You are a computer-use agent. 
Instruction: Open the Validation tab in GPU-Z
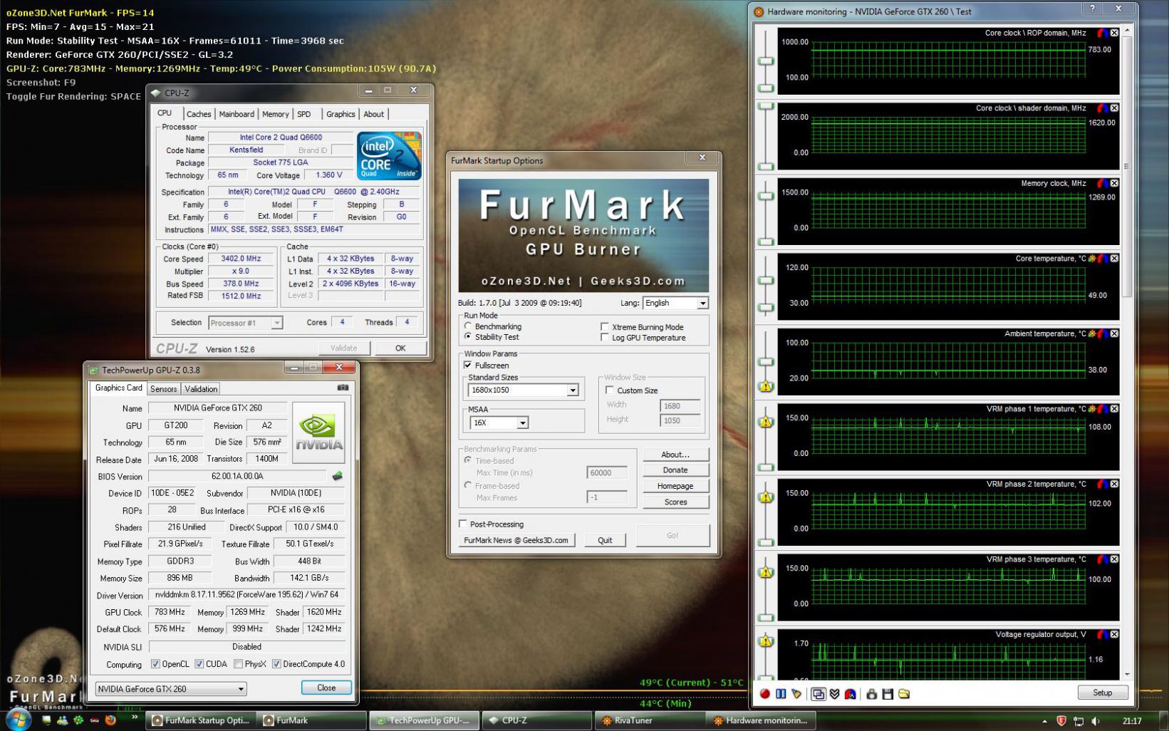201,389
